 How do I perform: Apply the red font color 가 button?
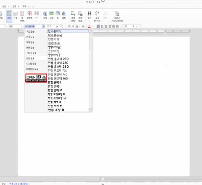point(89,26)
